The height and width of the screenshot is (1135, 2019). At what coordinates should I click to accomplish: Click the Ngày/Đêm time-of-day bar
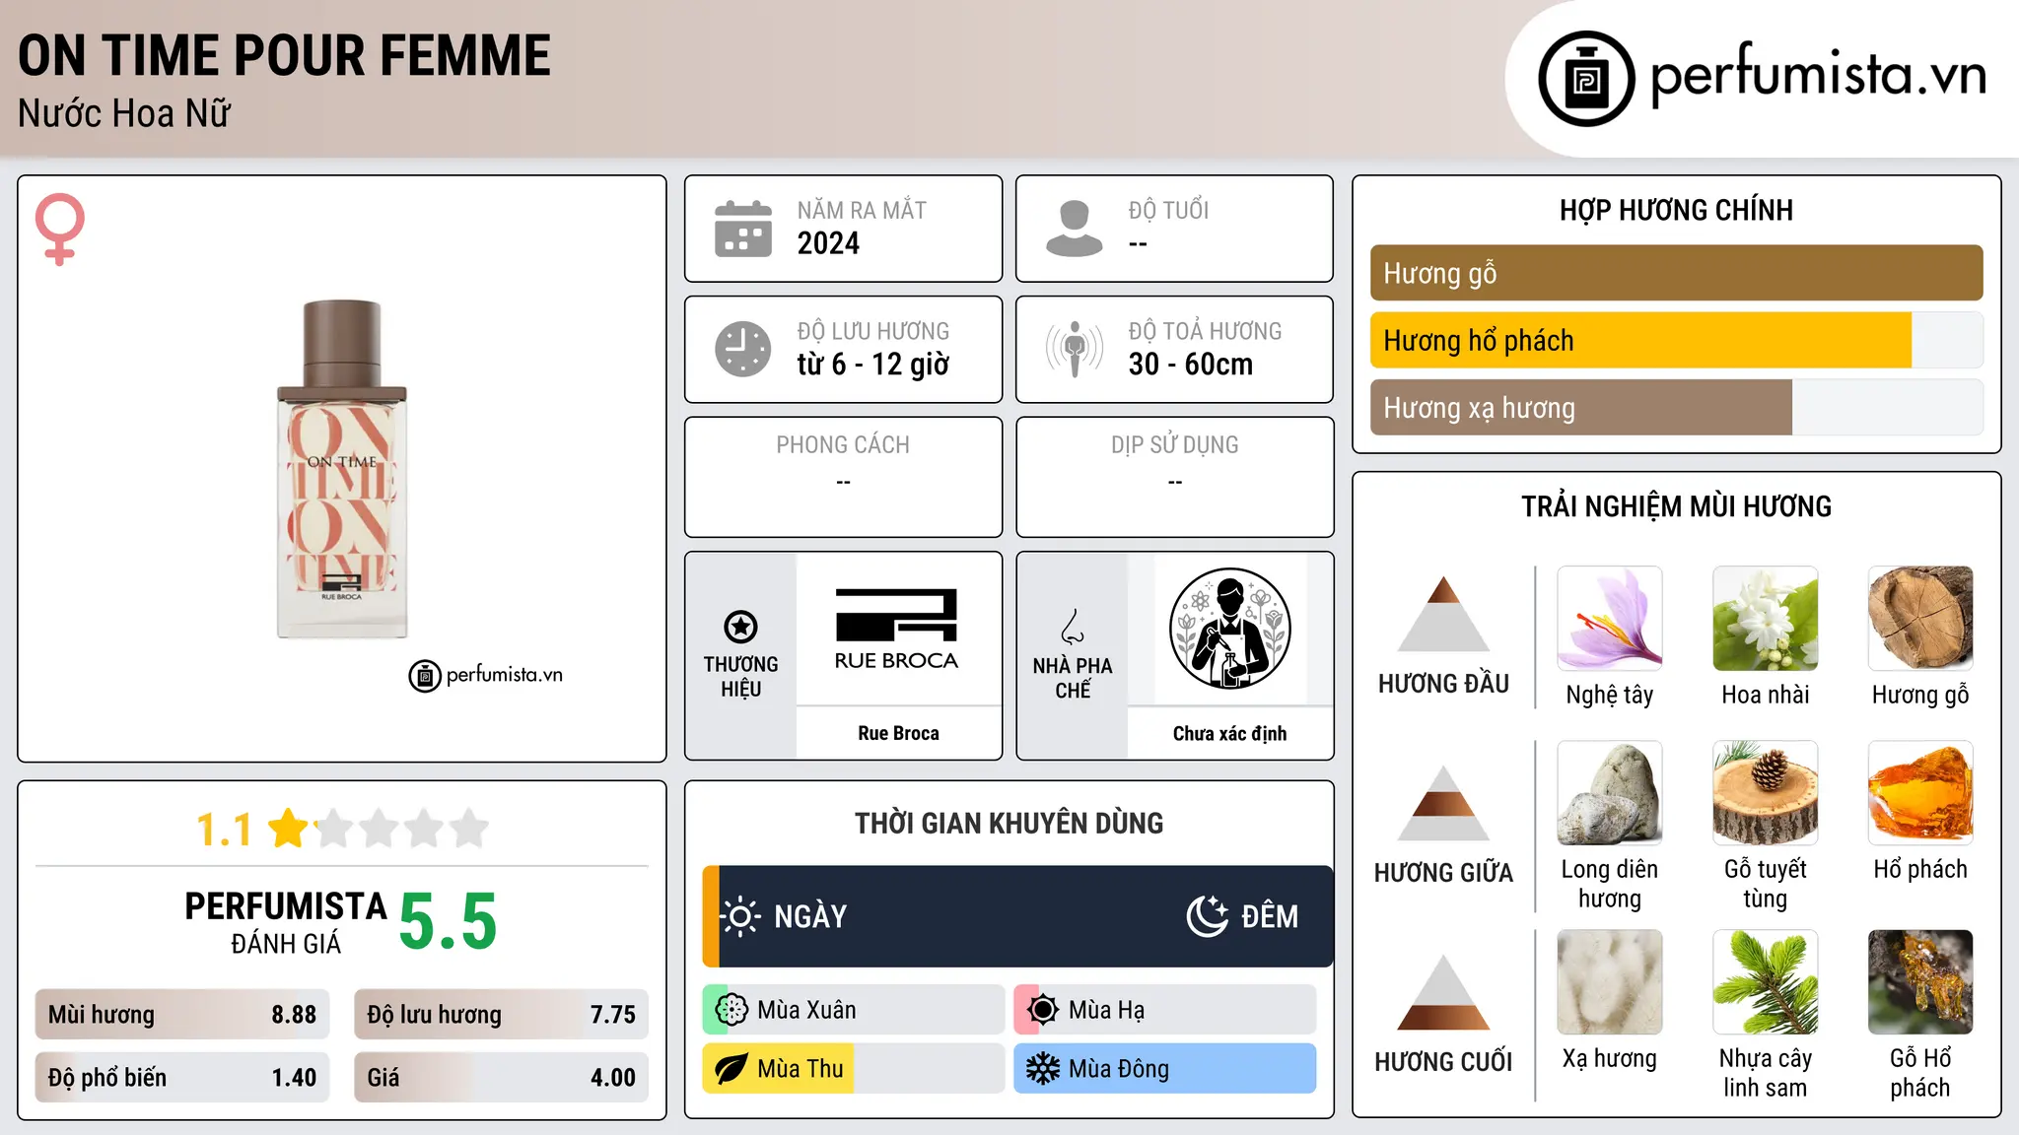pyautogui.click(x=1017, y=916)
